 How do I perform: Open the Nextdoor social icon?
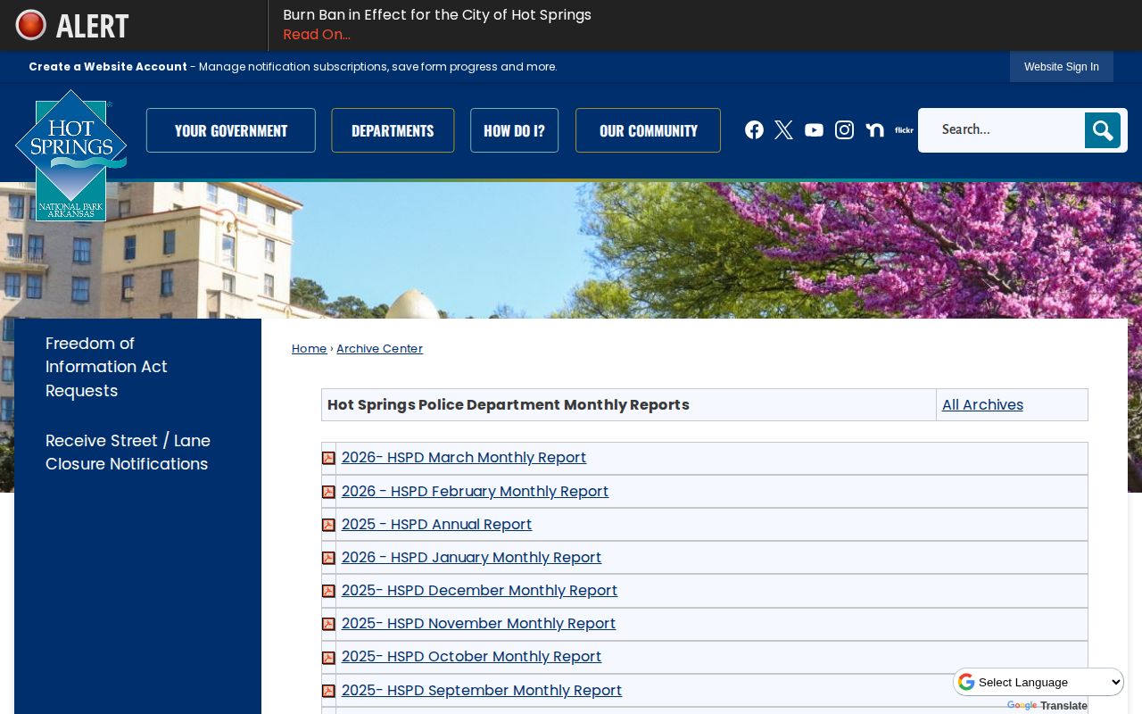point(874,130)
